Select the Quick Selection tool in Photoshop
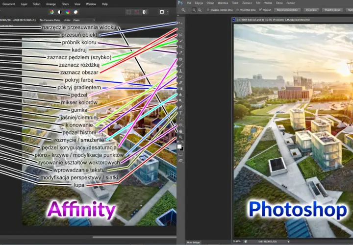353x245 pixels. (180, 41)
